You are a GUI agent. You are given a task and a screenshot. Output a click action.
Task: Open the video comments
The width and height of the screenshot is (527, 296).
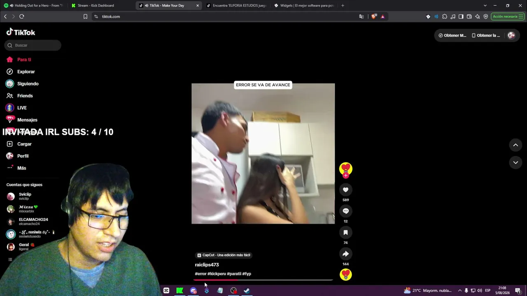[345, 211]
